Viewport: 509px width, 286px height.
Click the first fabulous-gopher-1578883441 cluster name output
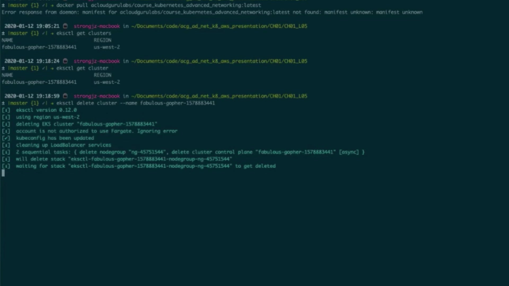pos(39,47)
